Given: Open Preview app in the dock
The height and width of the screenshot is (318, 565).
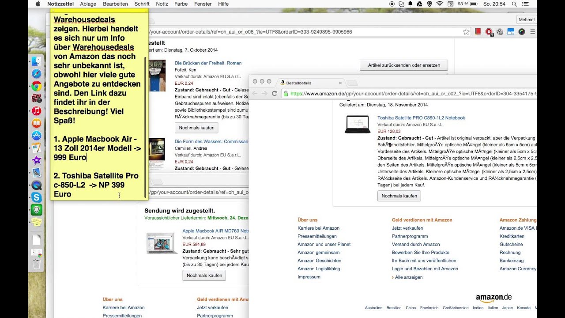Looking at the screenshot, I should (x=37, y=173).
